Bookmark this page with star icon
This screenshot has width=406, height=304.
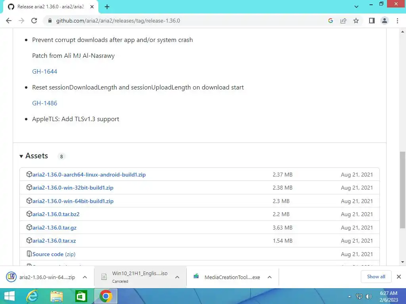pos(356,21)
